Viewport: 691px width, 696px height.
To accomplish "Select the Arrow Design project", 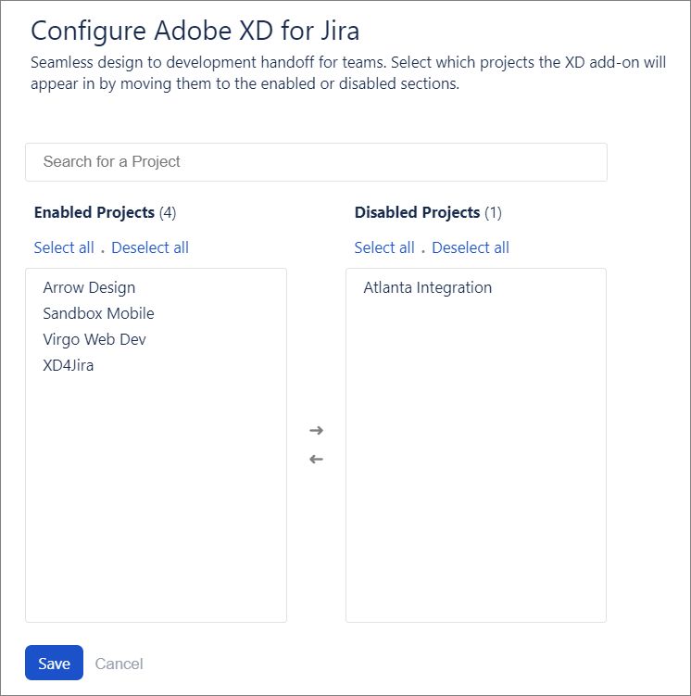I will point(89,287).
